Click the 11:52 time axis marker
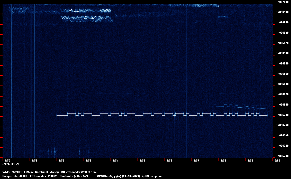 61,161
